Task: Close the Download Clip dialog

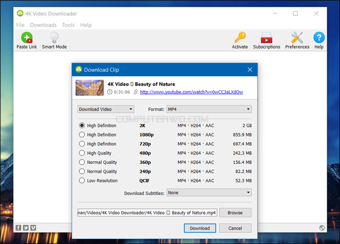Action: point(250,70)
